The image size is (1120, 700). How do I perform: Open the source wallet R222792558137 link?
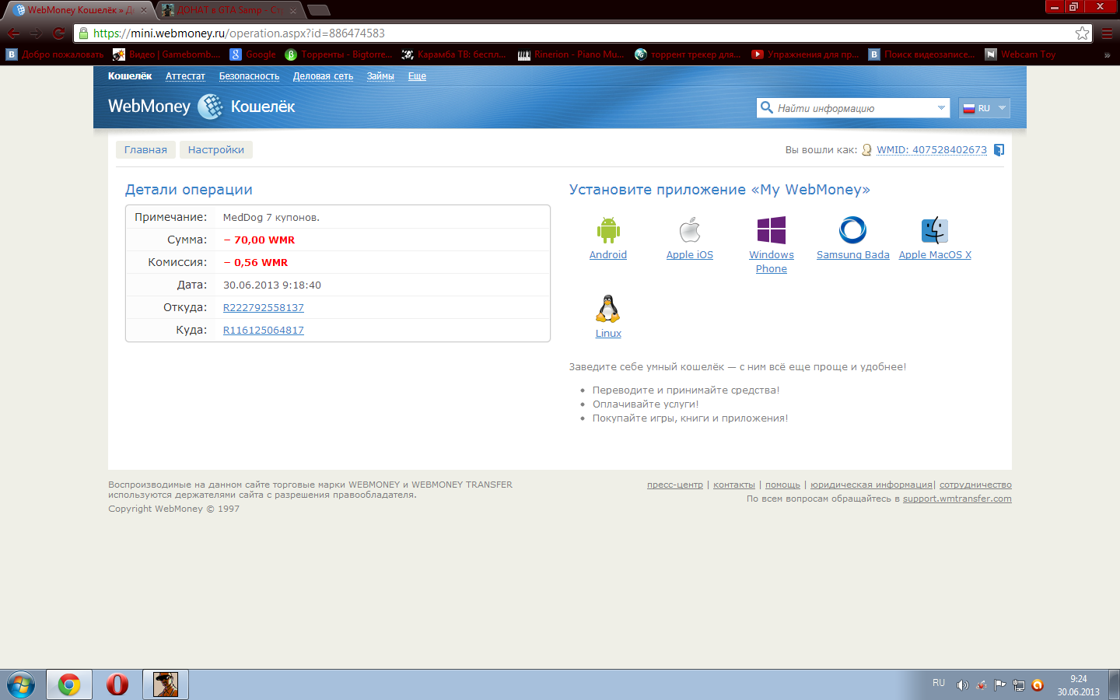264,308
